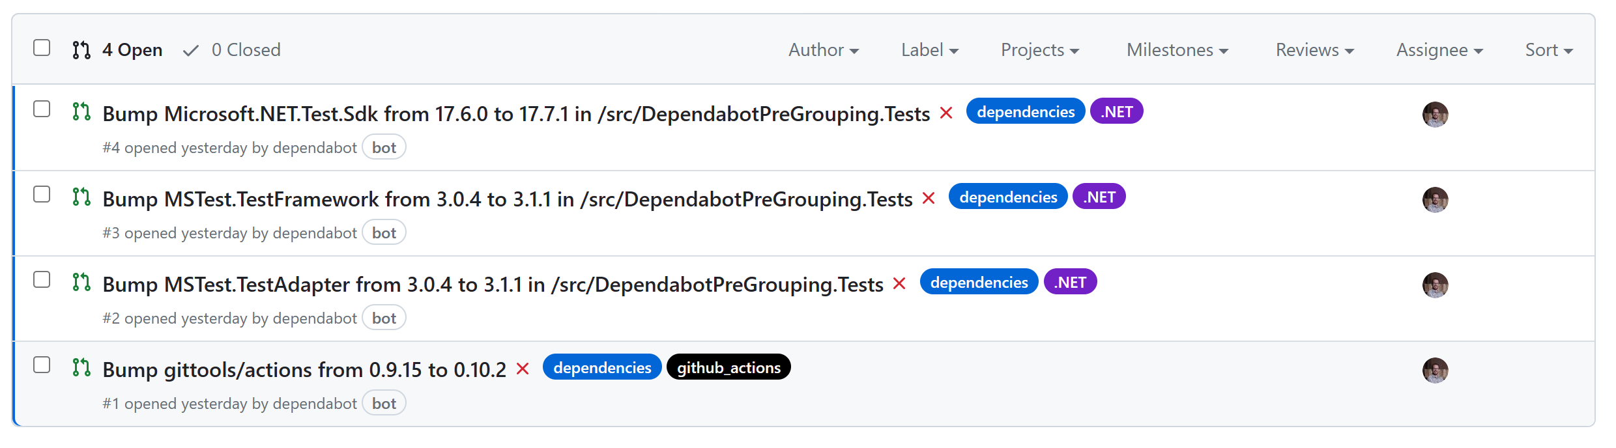
Task: Click the open pull requests icon in header
Action: 81,50
